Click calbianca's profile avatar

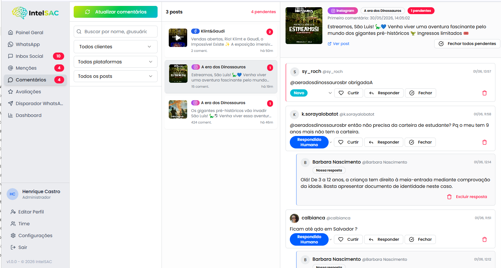coord(294,218)
